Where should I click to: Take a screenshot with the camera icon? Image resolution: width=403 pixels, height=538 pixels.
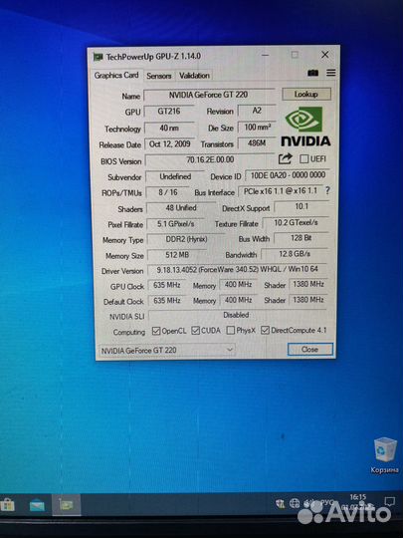(x=312, y=73)
